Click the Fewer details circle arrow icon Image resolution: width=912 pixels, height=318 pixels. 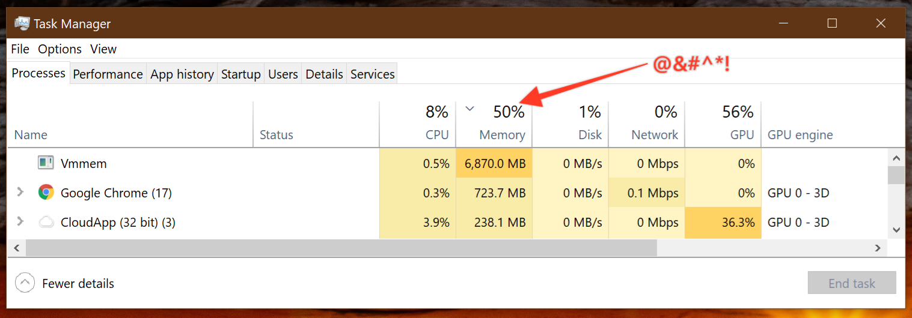[25, 283]
